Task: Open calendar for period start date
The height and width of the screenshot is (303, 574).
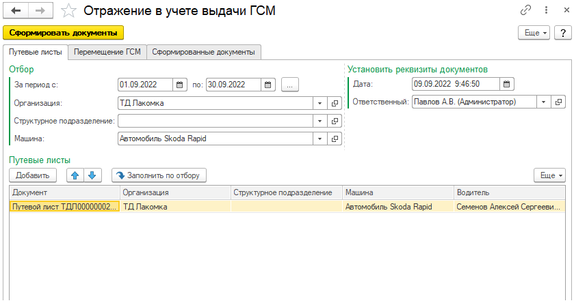Action: coord(179,85)
